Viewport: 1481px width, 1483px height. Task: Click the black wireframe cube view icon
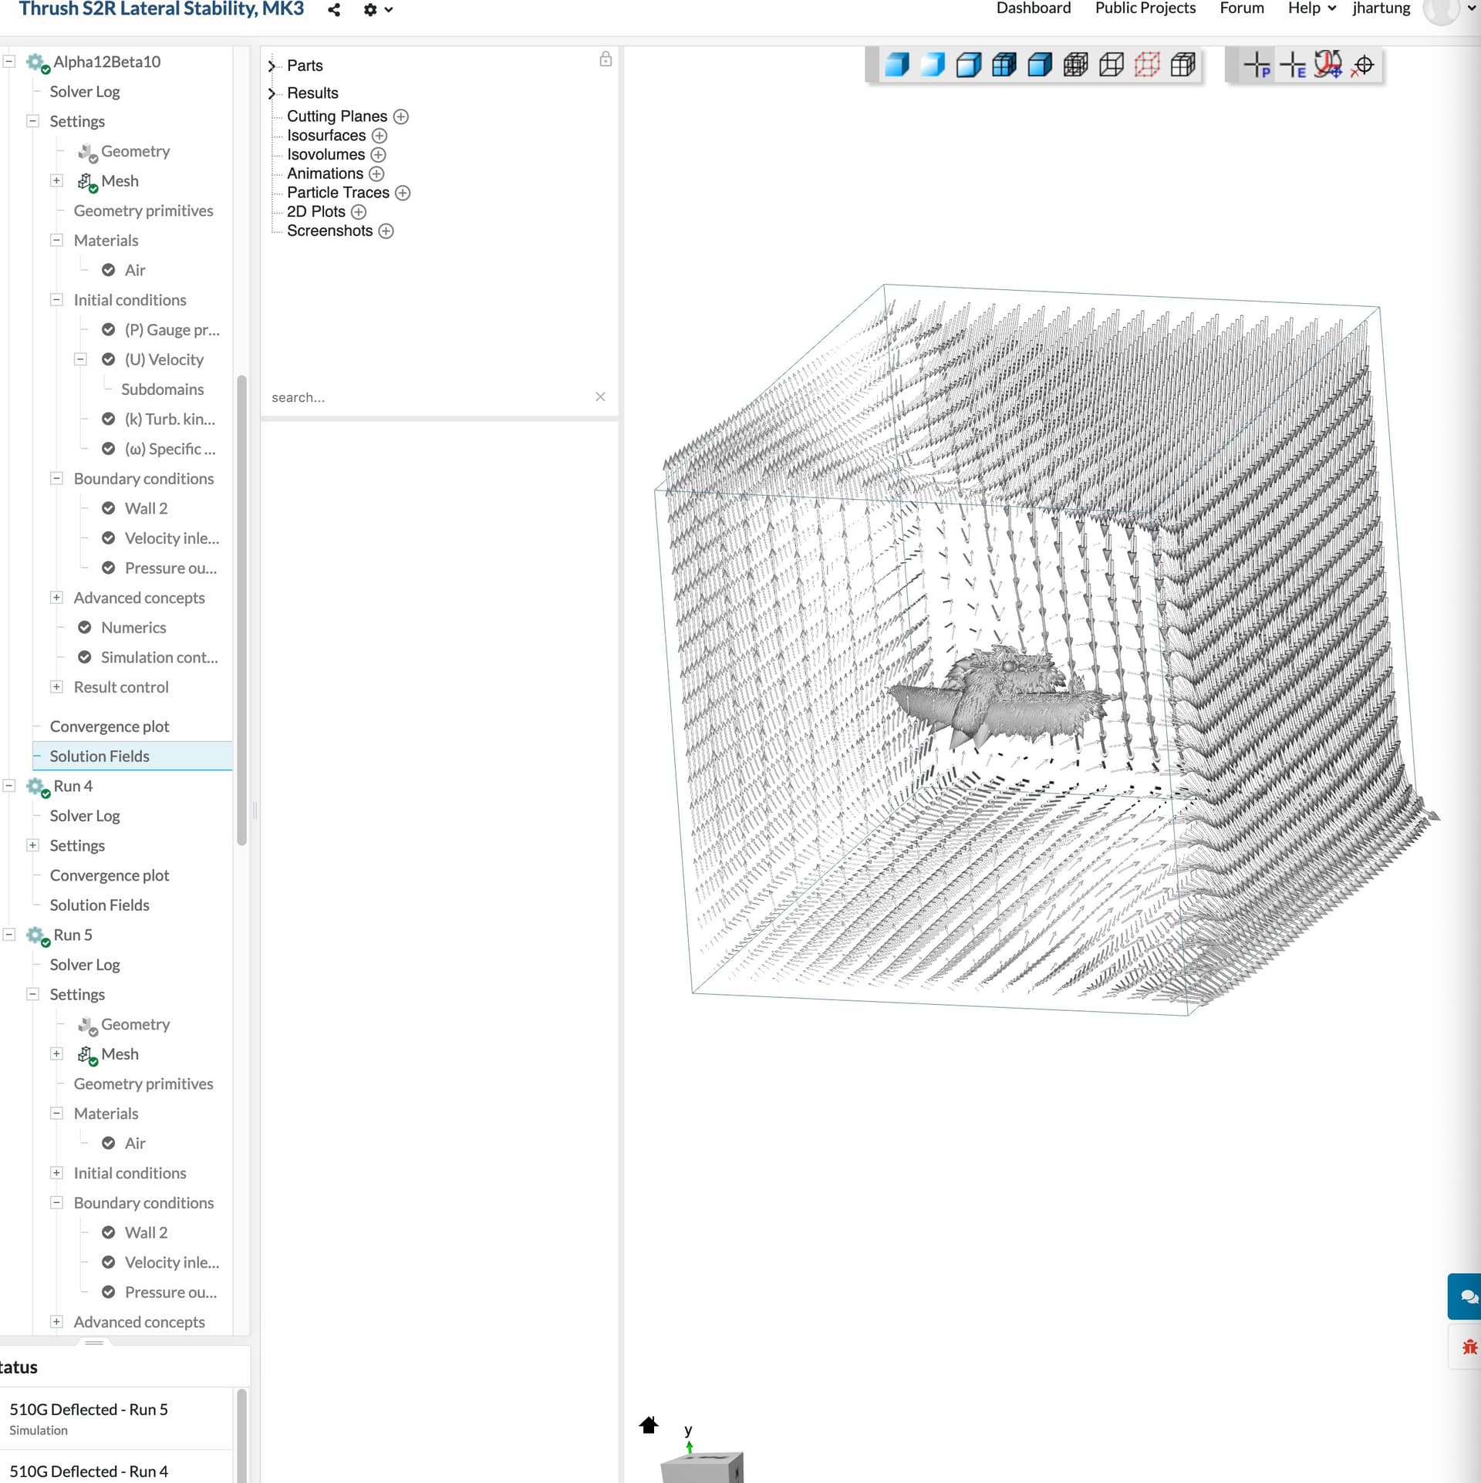pyautogui.click(x=1111, y=65)
